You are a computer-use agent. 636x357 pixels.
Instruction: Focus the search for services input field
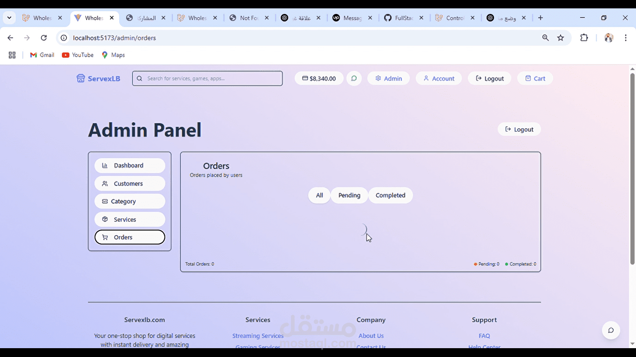pos(207,79)
